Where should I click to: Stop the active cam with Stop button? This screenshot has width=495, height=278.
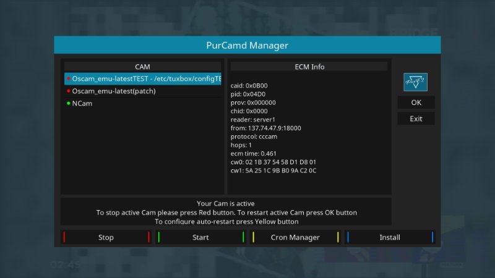point(106,237)
